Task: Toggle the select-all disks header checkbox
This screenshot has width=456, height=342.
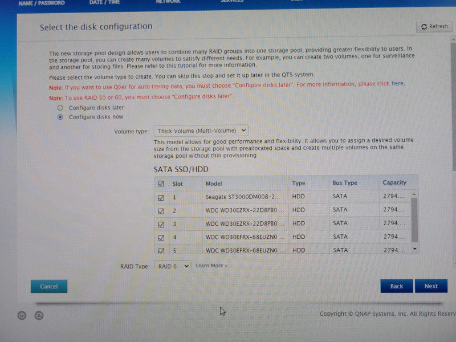Action: (x=161, y=184)
